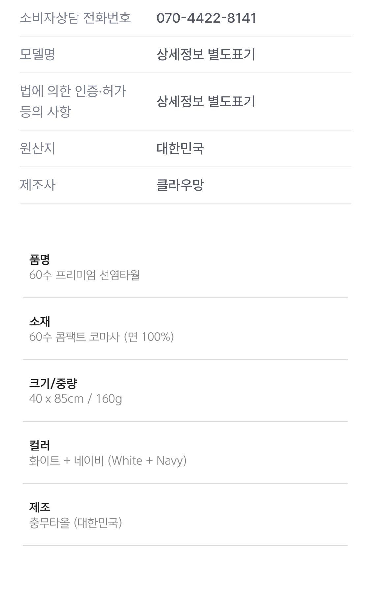Image resolution: width=371 pixels, height=610 pixels.
Task: Click the 품명 heading
Action: tap(40, 260)
